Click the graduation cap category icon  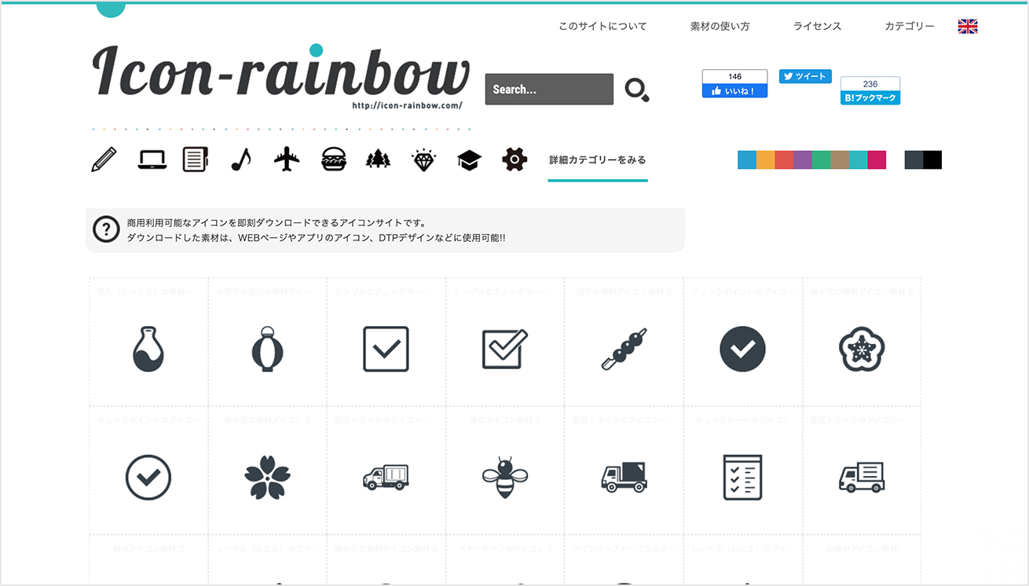[x=468, y=159]
